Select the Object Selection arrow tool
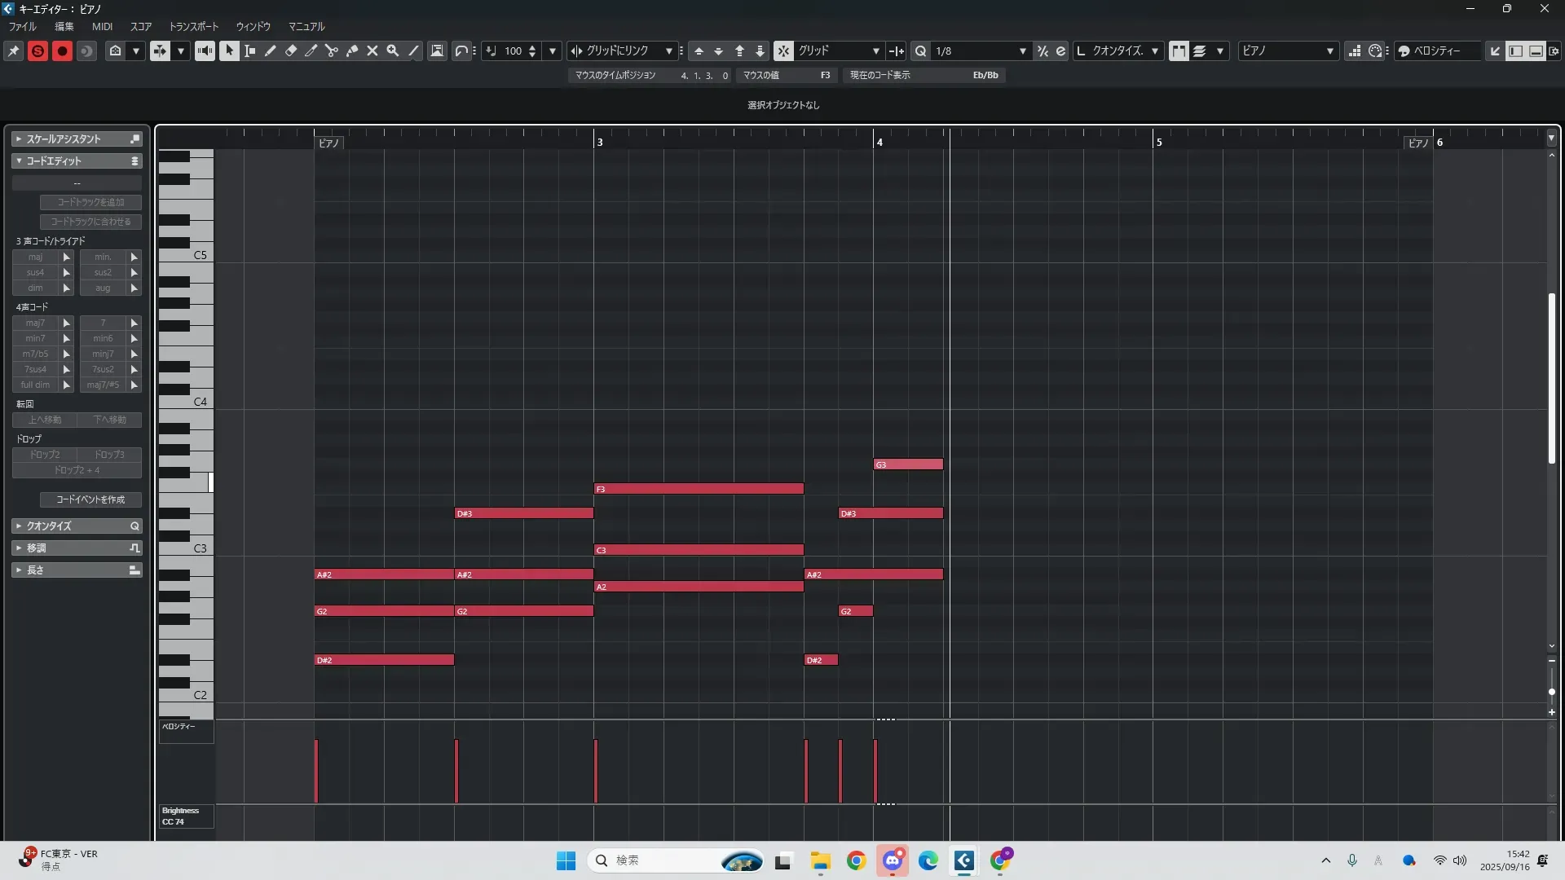Viewport: 1565px width, 880px height. click(x=230, y=51)
